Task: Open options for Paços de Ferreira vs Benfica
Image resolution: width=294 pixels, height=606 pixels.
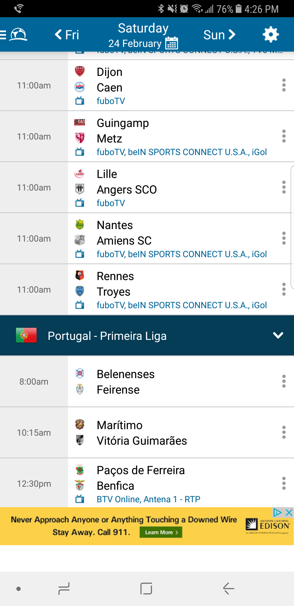Action: point(284,483)
